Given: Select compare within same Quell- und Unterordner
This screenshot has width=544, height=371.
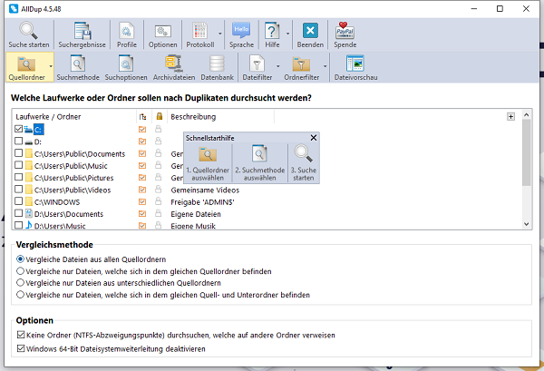Looking at the screenshot, I should click(21, 295).
